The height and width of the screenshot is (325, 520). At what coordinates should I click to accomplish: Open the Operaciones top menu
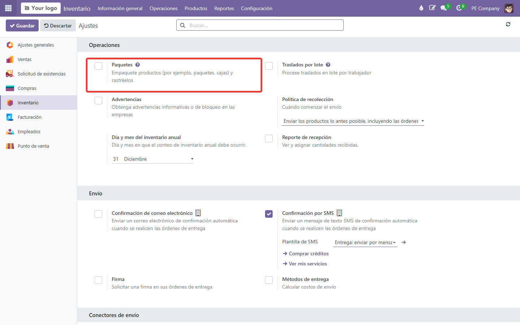click(164, 8)
